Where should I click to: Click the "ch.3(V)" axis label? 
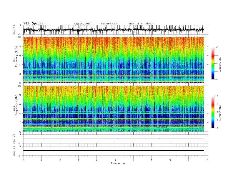point(14,139)
